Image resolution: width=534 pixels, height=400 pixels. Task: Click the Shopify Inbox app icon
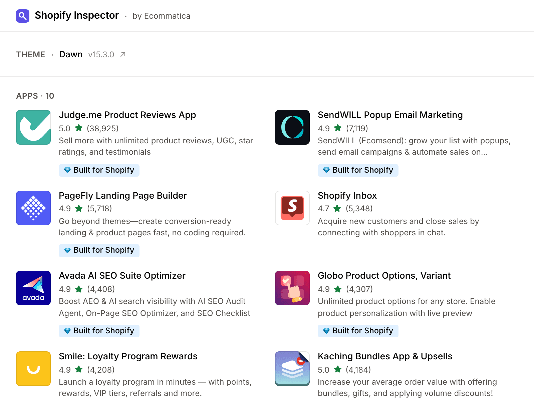coord(292,208)
